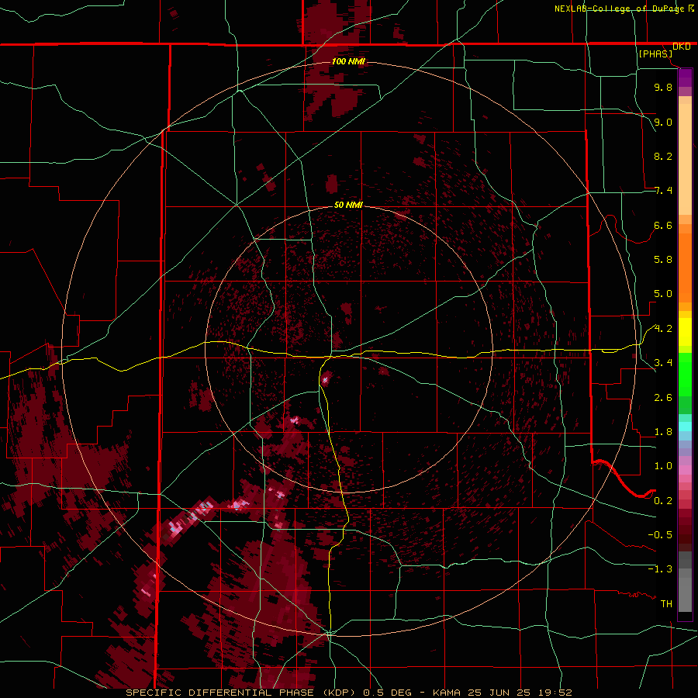
Task: Click the "1.8" color scale value
Action: [x=663, y=432]
